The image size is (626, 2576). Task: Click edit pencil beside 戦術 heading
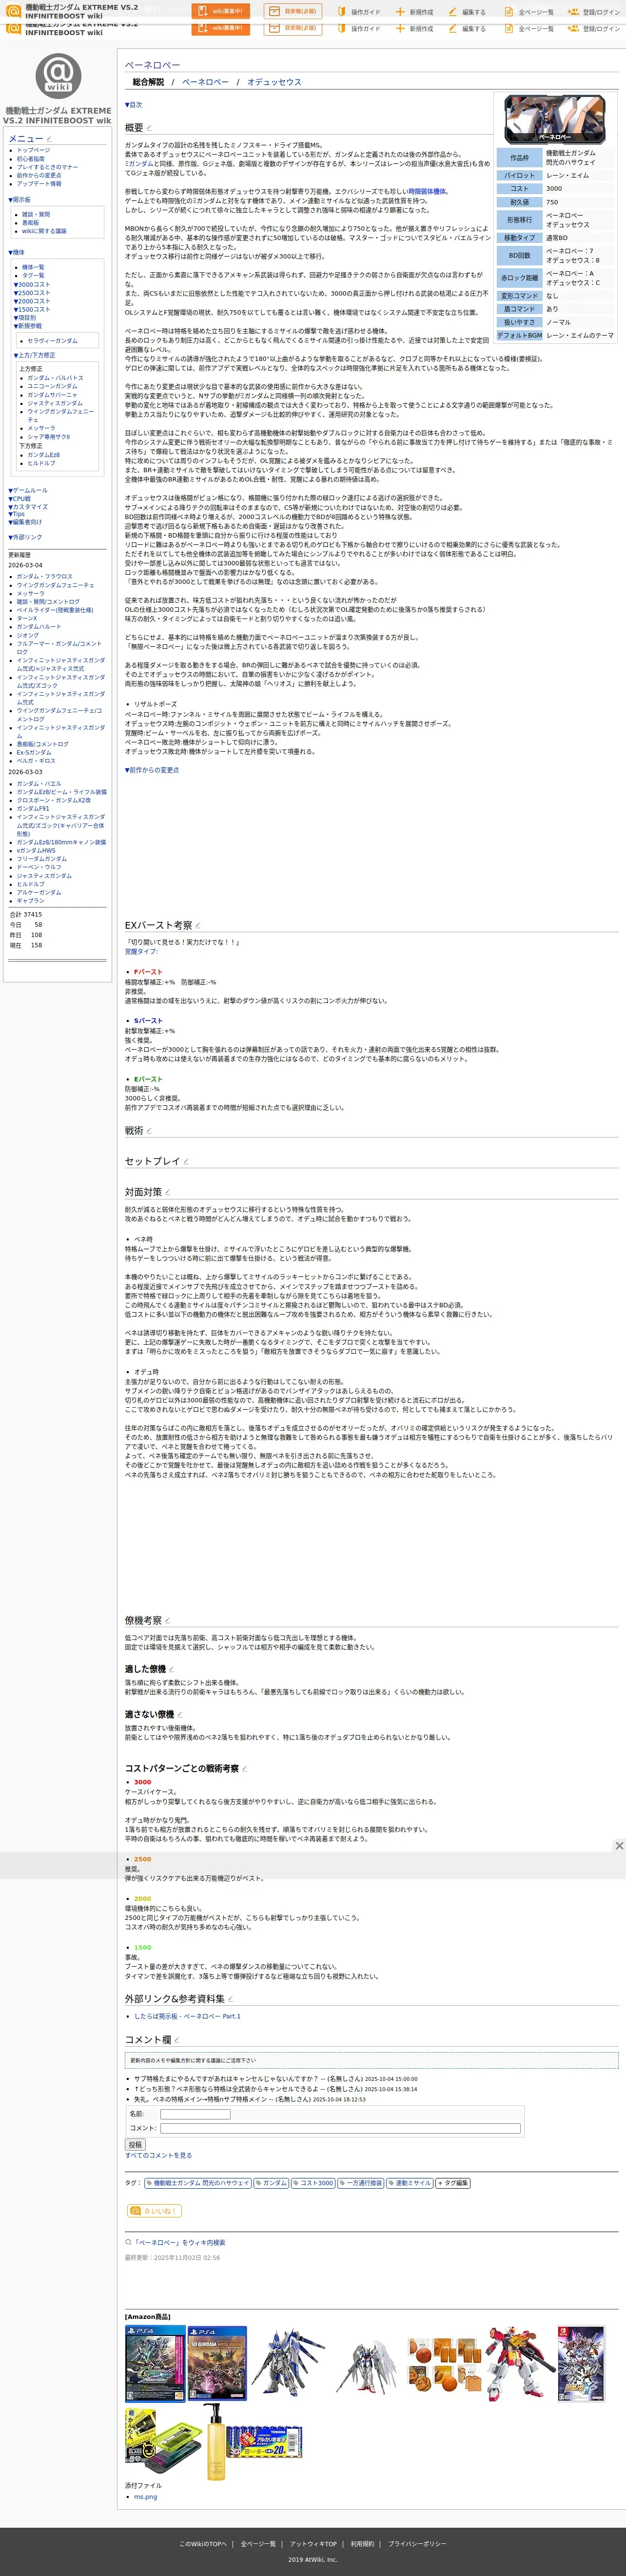point(149,1131)
